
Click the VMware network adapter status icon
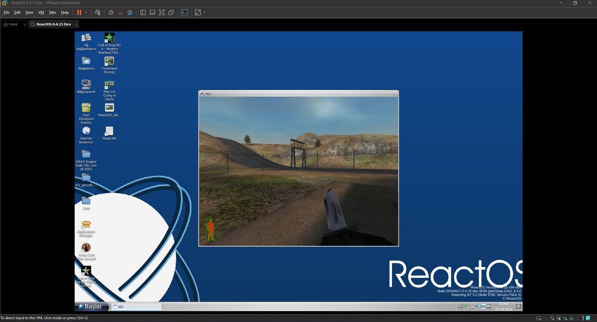pyautogui.click(x=552, y=318)
